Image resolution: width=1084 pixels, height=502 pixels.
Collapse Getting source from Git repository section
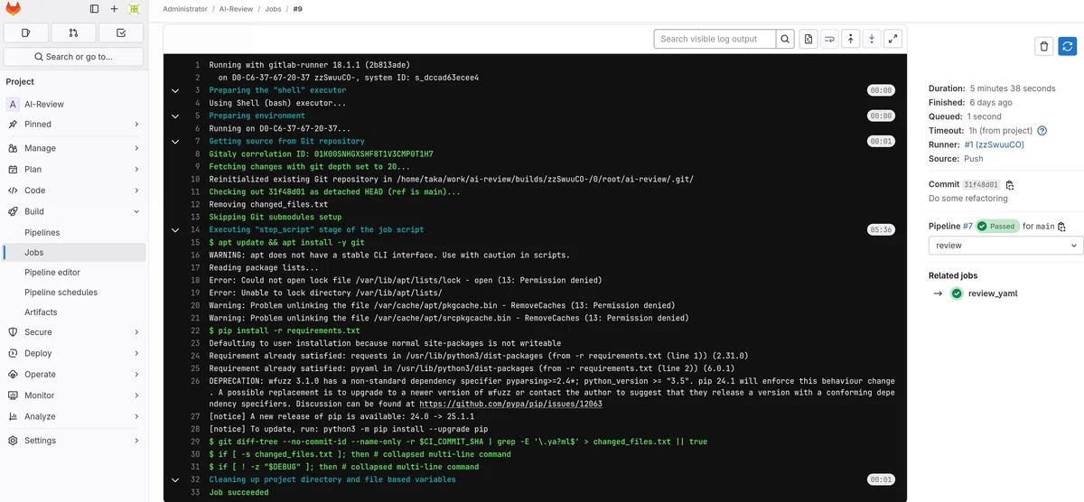tap(175, 141)
